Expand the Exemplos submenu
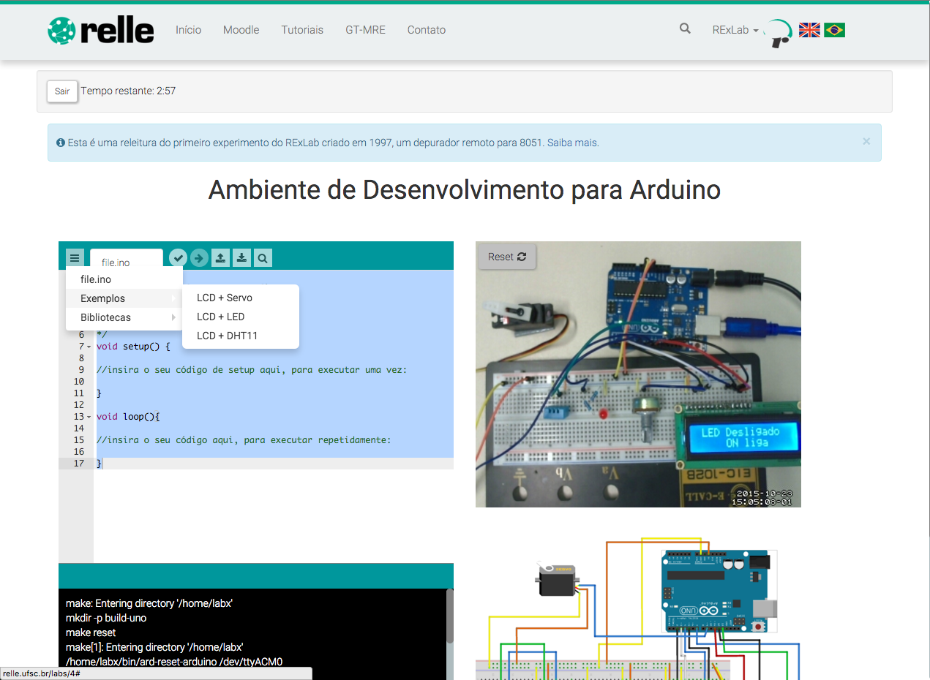 pyautogui.click(x=124, y=298)
